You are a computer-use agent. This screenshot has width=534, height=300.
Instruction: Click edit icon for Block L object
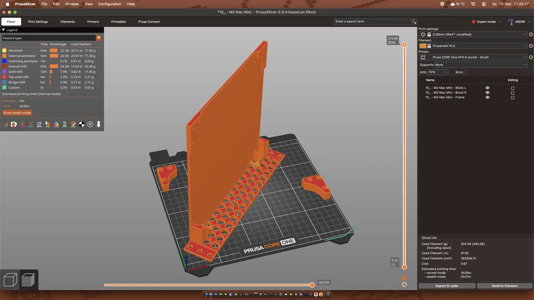[512, 88]
